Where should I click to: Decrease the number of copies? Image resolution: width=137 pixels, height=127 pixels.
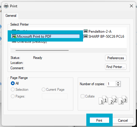pos(118,85)
